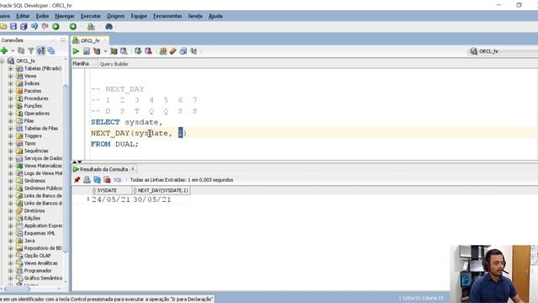Image resolution: width=538 pixels, height=303 pixels.
Task: Switch to the Planilha tab
Action: coord(81,64)
